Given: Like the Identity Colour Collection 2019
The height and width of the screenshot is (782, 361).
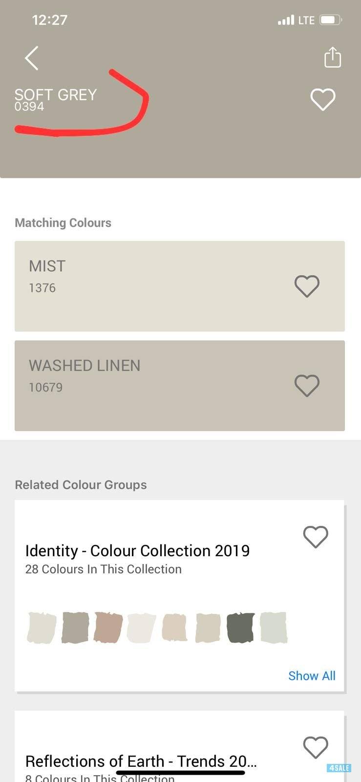Looking at the screenshot, I should 316,537.
